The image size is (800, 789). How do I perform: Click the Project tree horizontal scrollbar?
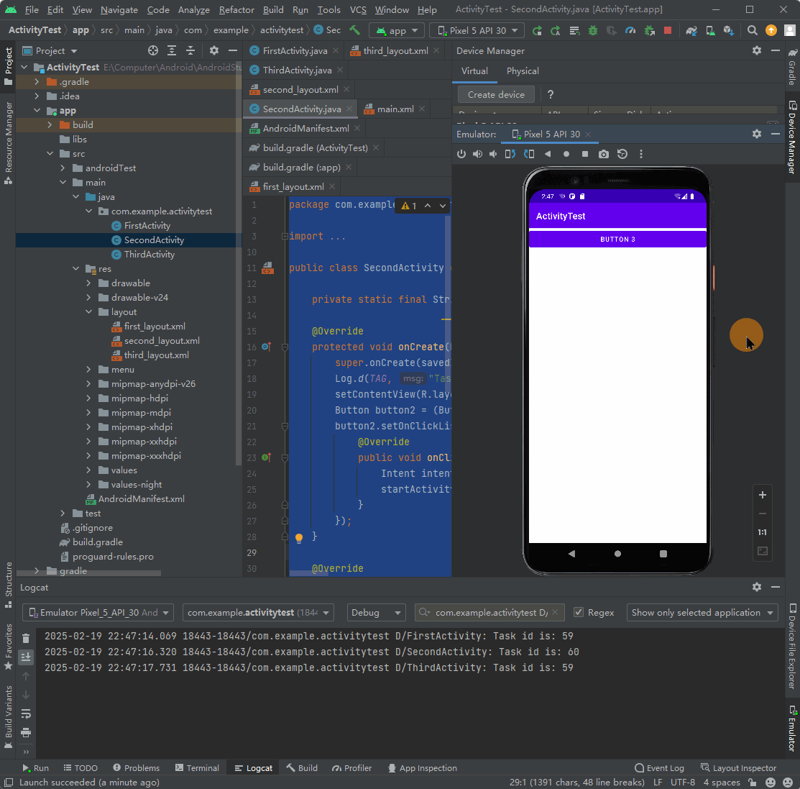pyautogui.click(x=89, y=573)
